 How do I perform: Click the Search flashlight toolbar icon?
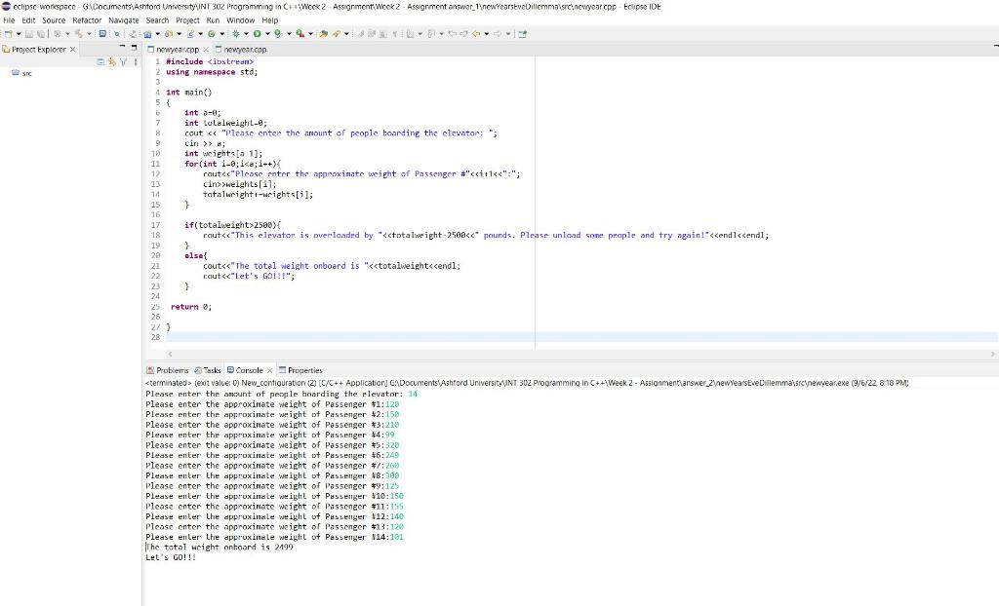click(x=337, y=34)
